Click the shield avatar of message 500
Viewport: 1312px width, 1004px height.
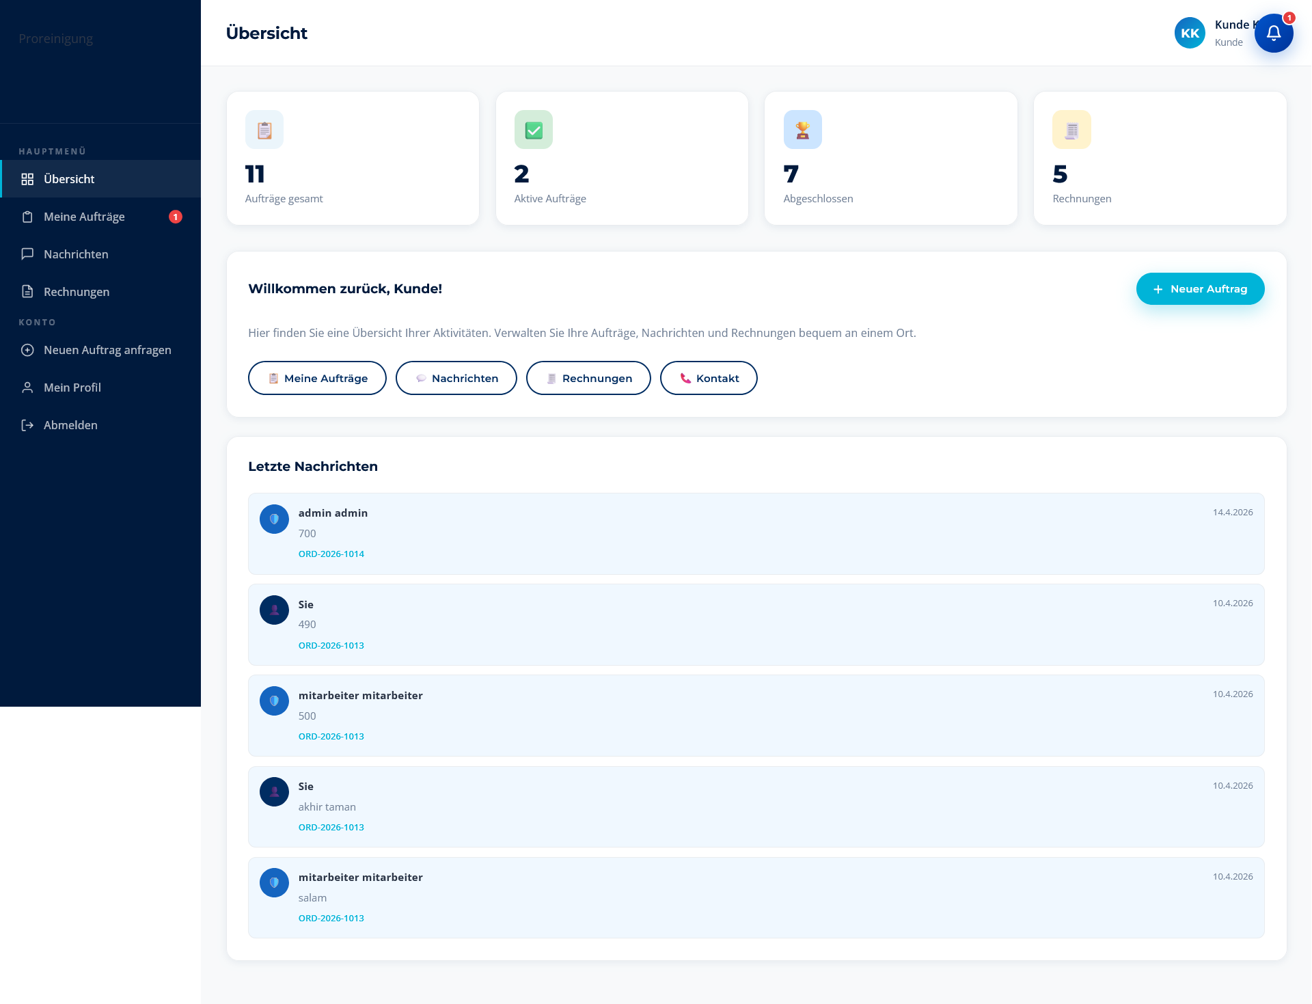(x=274, y=701)
